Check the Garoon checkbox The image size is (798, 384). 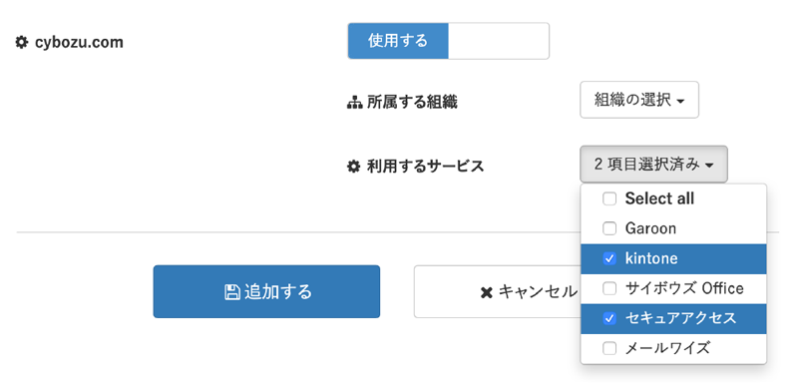click(609, 228)
